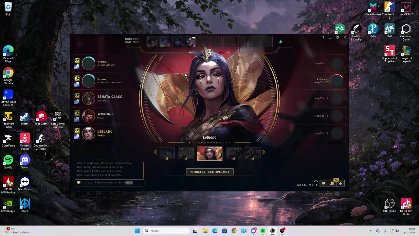Toggle the voice microphone icon
Screen dimensions: 419x236
[x=340, y=184]
